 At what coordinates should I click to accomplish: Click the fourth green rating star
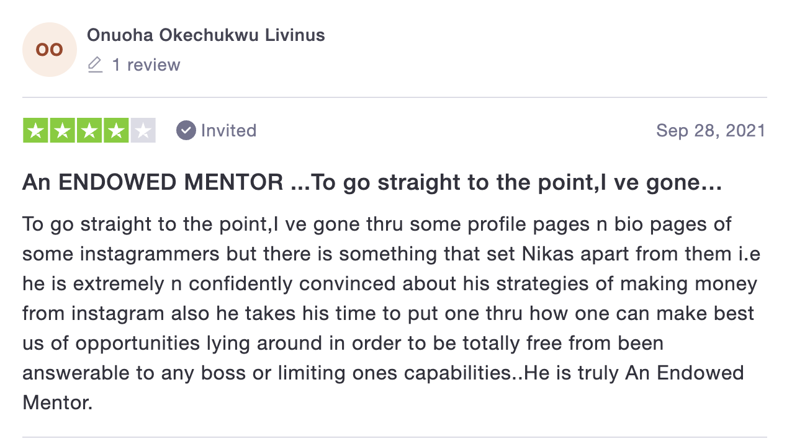click(116, 130)
